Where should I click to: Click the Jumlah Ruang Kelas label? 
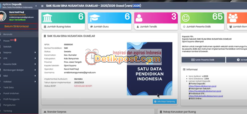(x=59, y=27)
